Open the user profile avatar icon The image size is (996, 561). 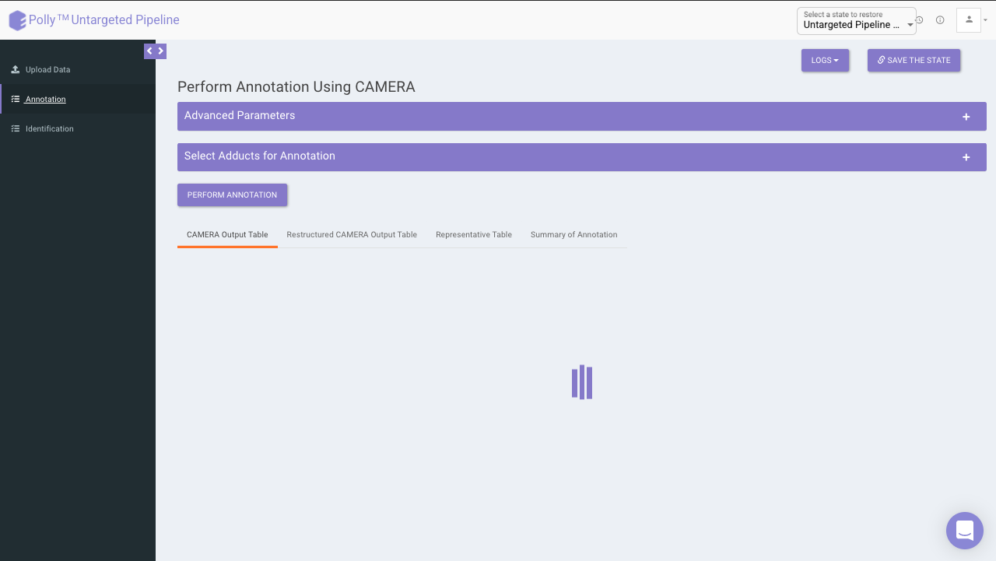[969, 20]
